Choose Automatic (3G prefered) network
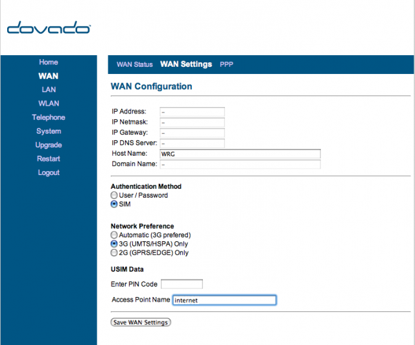This screenshot has height=345, width=415. [114, 235]
